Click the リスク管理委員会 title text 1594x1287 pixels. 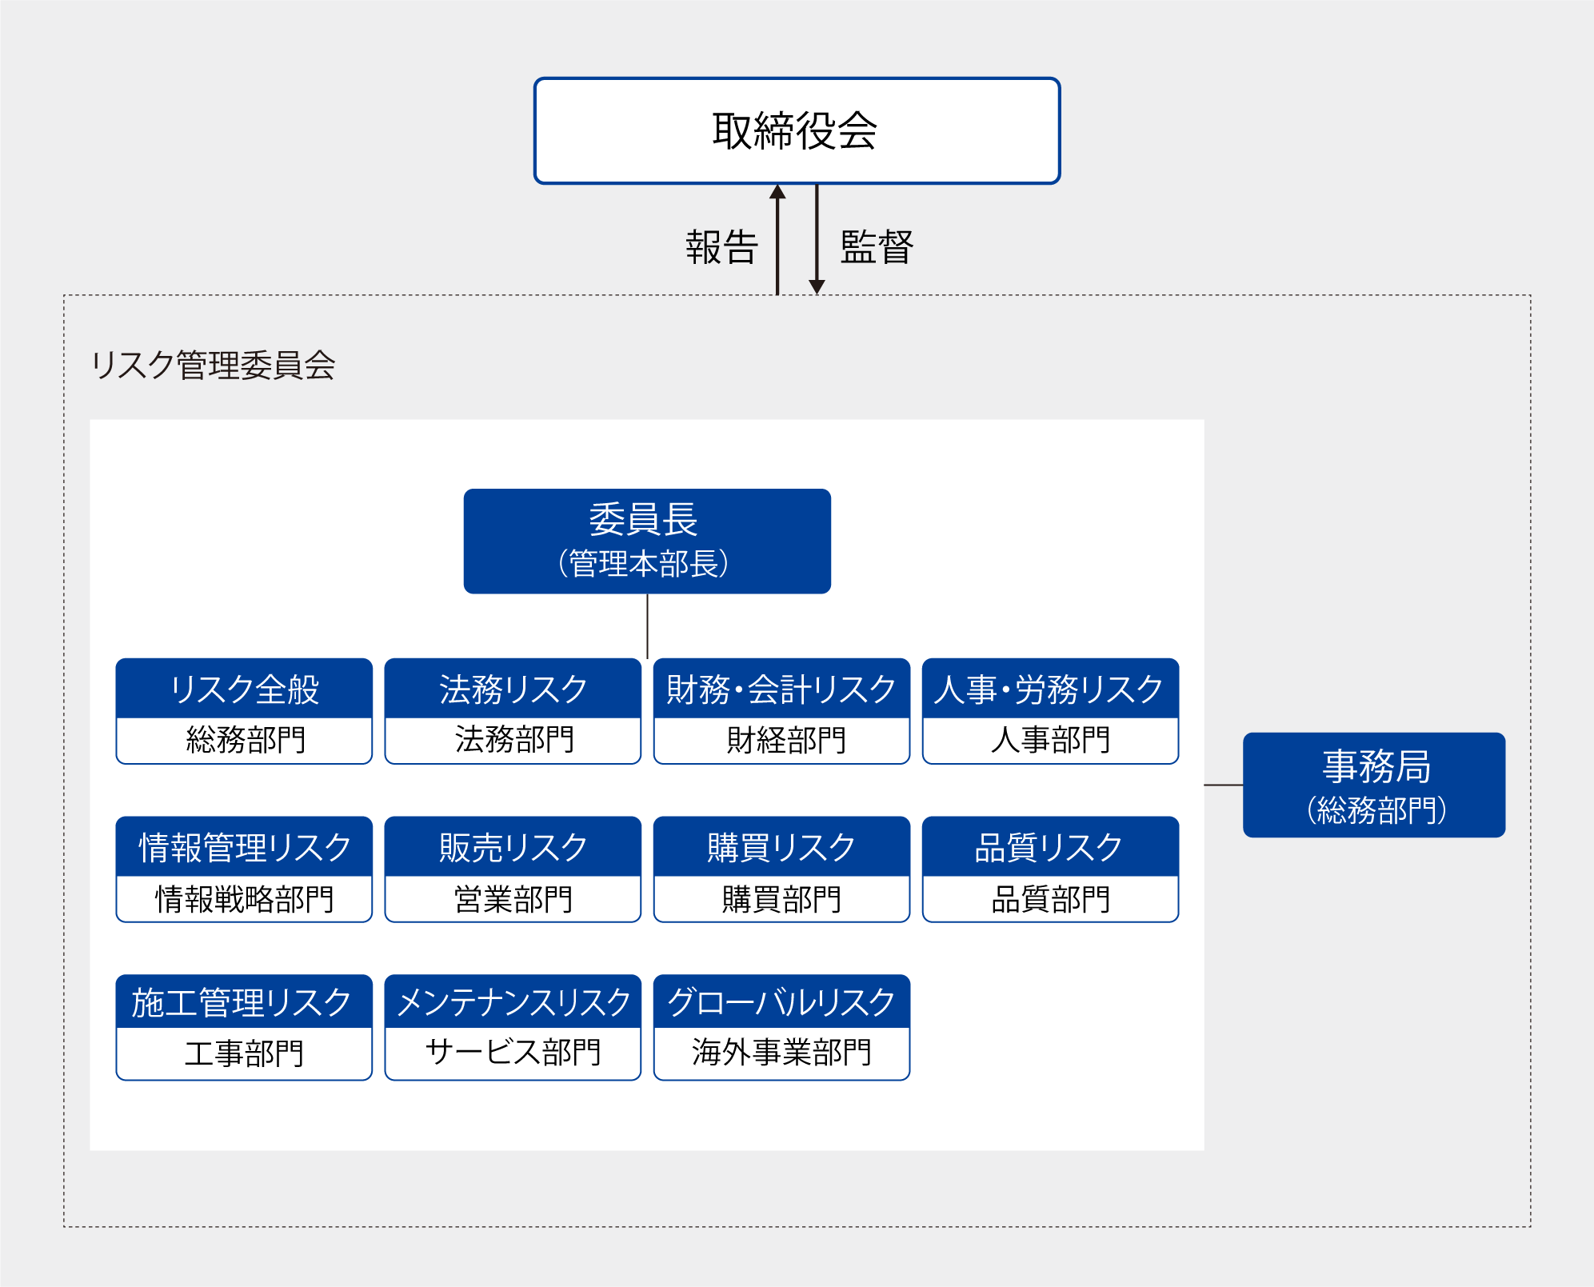point(213,366)
